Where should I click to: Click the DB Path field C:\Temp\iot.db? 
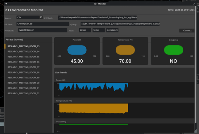coord(43,24)
